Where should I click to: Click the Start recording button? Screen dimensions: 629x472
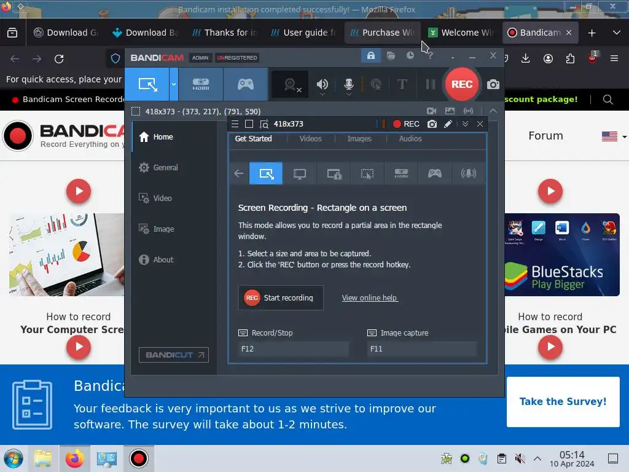(x=281, y=298)
